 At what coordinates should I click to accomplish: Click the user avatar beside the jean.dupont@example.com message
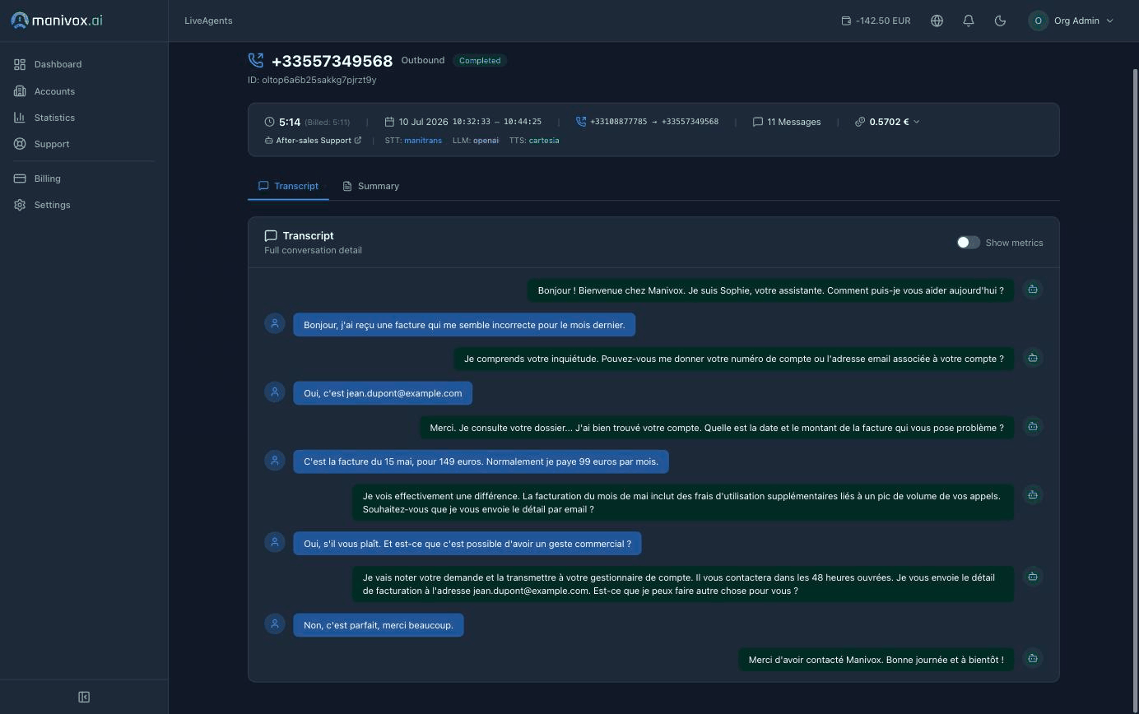point(275,392)
